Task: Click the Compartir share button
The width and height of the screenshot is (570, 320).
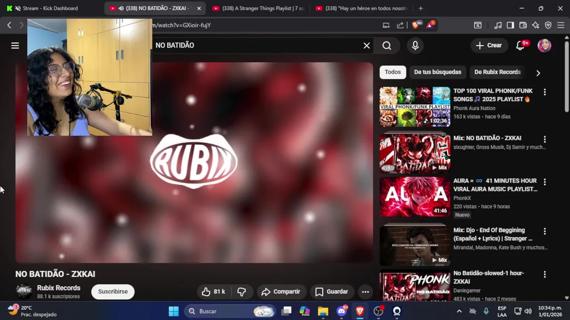Action: tap(281, 292)
